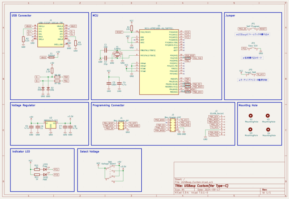Select the J3 10-pin box header

[173, 125]
